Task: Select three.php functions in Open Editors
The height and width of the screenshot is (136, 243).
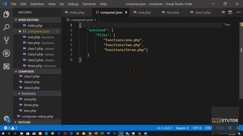Action: [x=37, y=66]
